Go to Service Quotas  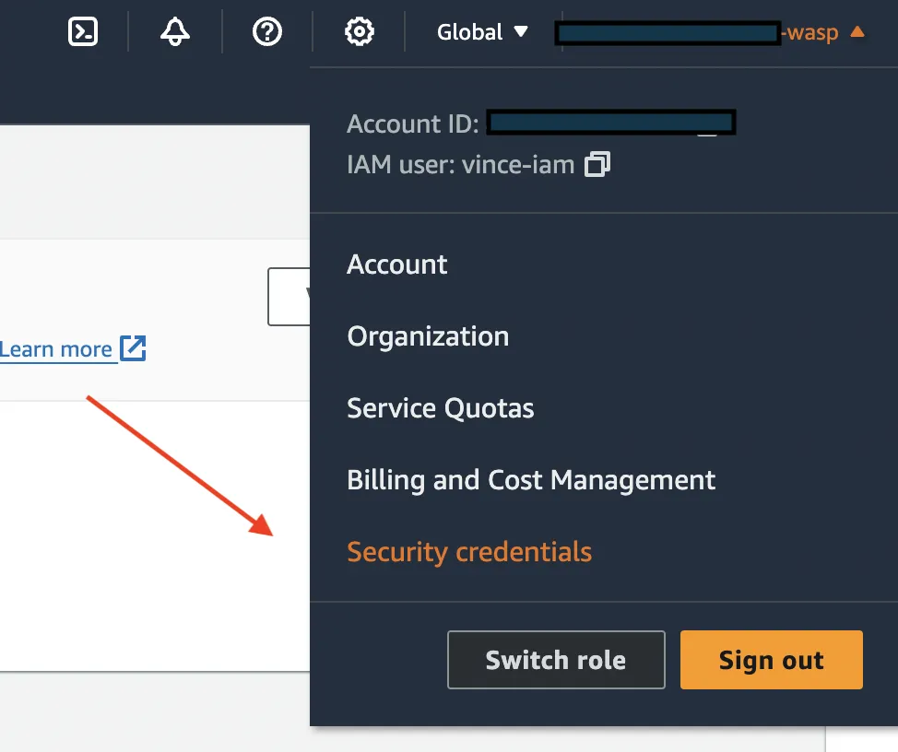point(440,408)
